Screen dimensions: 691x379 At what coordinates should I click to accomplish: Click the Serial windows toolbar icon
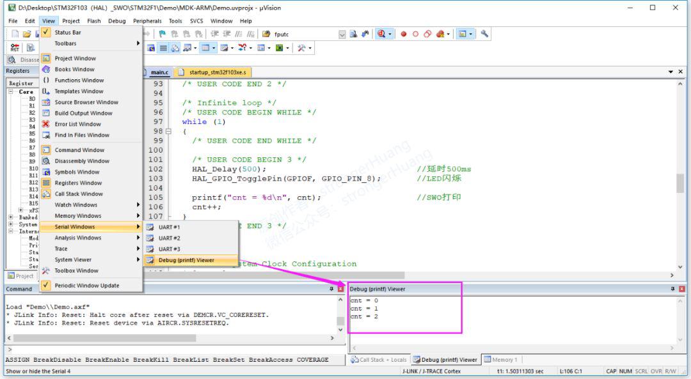click(x=224, y=47)
